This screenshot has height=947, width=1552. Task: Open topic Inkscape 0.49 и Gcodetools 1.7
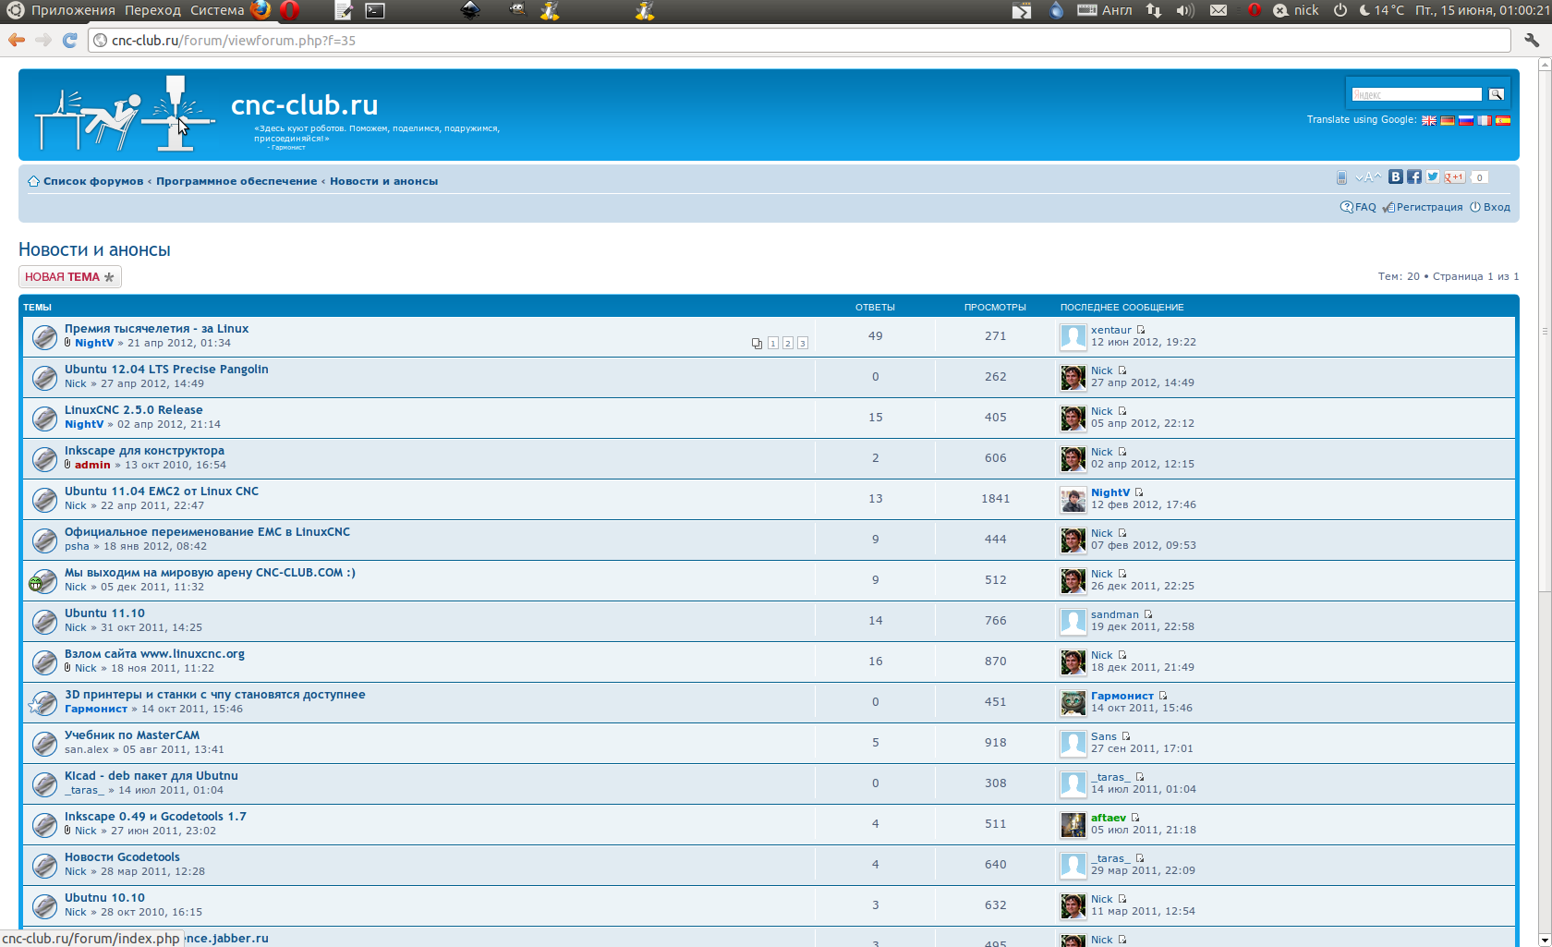coord(155,817)
